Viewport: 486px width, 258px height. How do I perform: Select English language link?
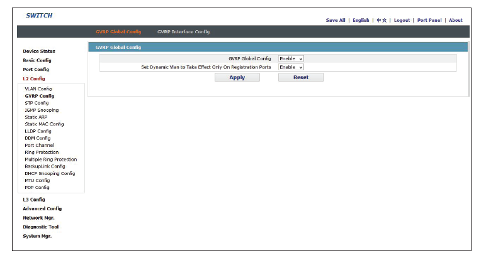pos(361,20)
